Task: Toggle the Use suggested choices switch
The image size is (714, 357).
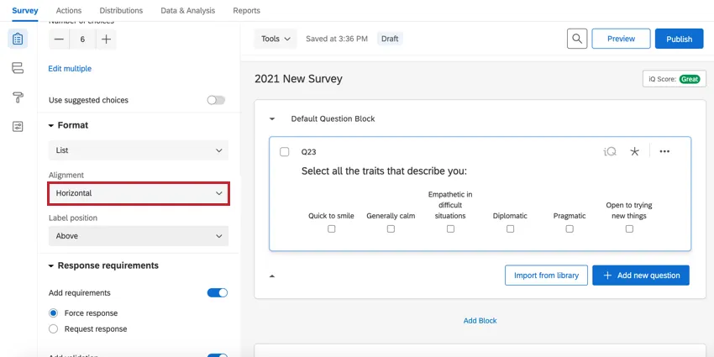Action: pos(216,100)
